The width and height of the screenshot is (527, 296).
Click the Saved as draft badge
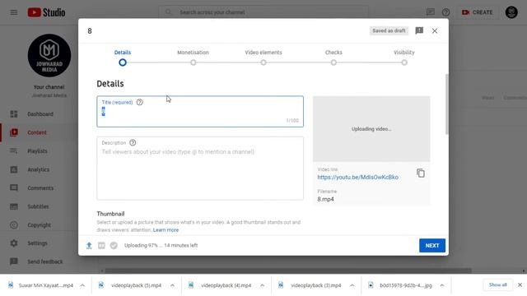tap(389, 30)
